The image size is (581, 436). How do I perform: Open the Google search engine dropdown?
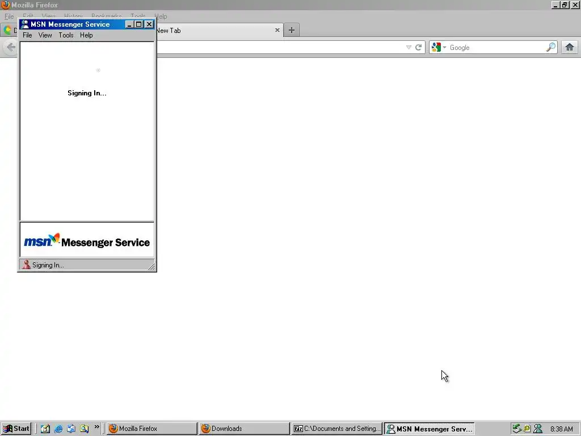[439, 48]
